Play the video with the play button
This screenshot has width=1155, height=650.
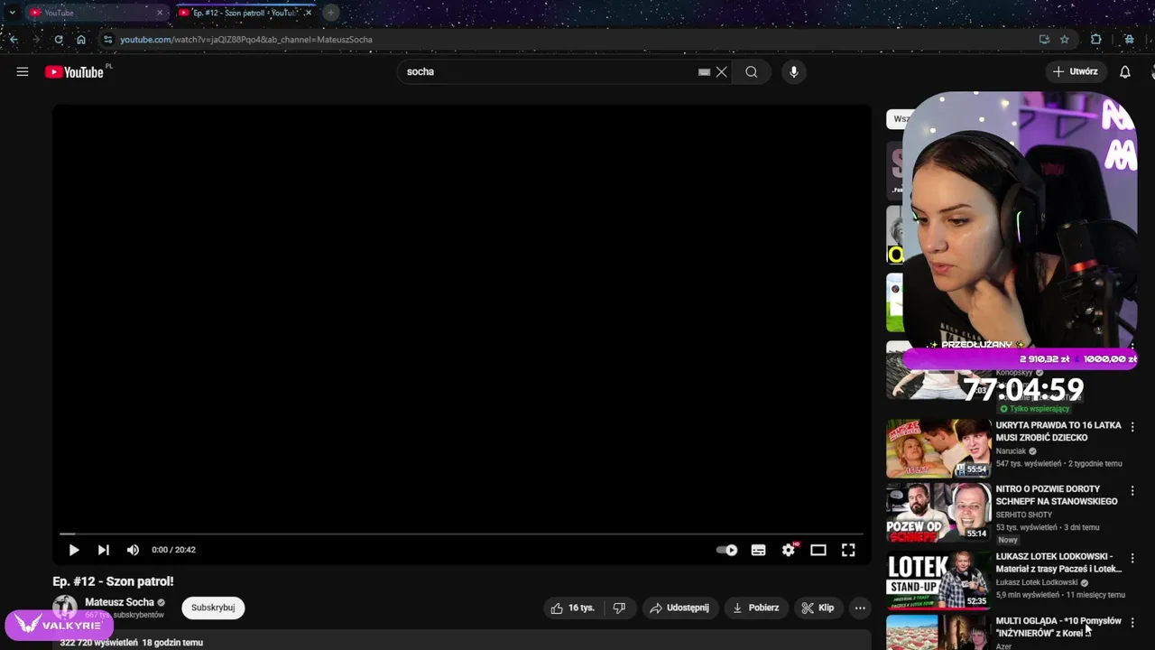[74, 550]
